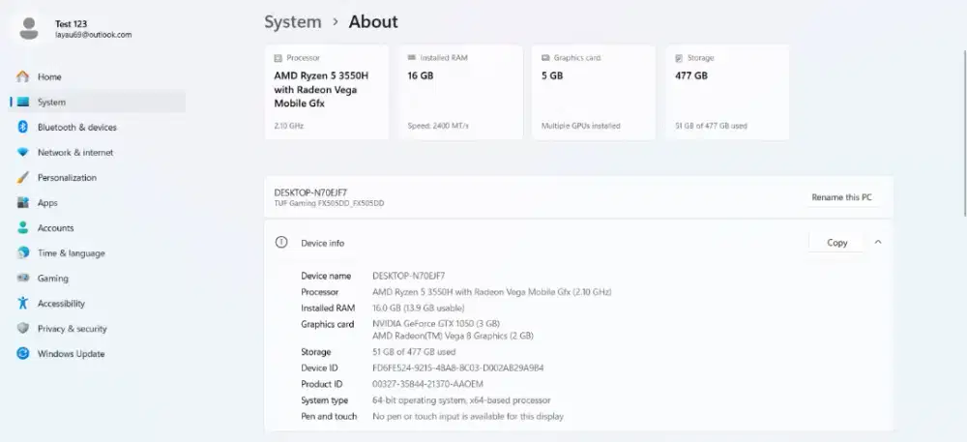Image resolution: width=967 pixels, height=442 pixels.
Task: Click the Network diamond icon
Action: [23, 152]
